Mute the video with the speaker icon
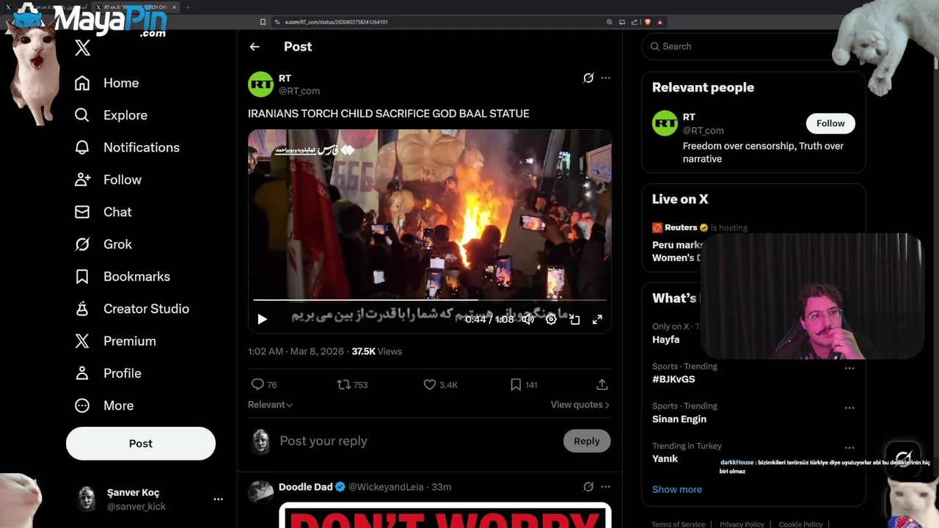This screenshot has height=528, width=939. pyautogui.click(x=527, y=319)
